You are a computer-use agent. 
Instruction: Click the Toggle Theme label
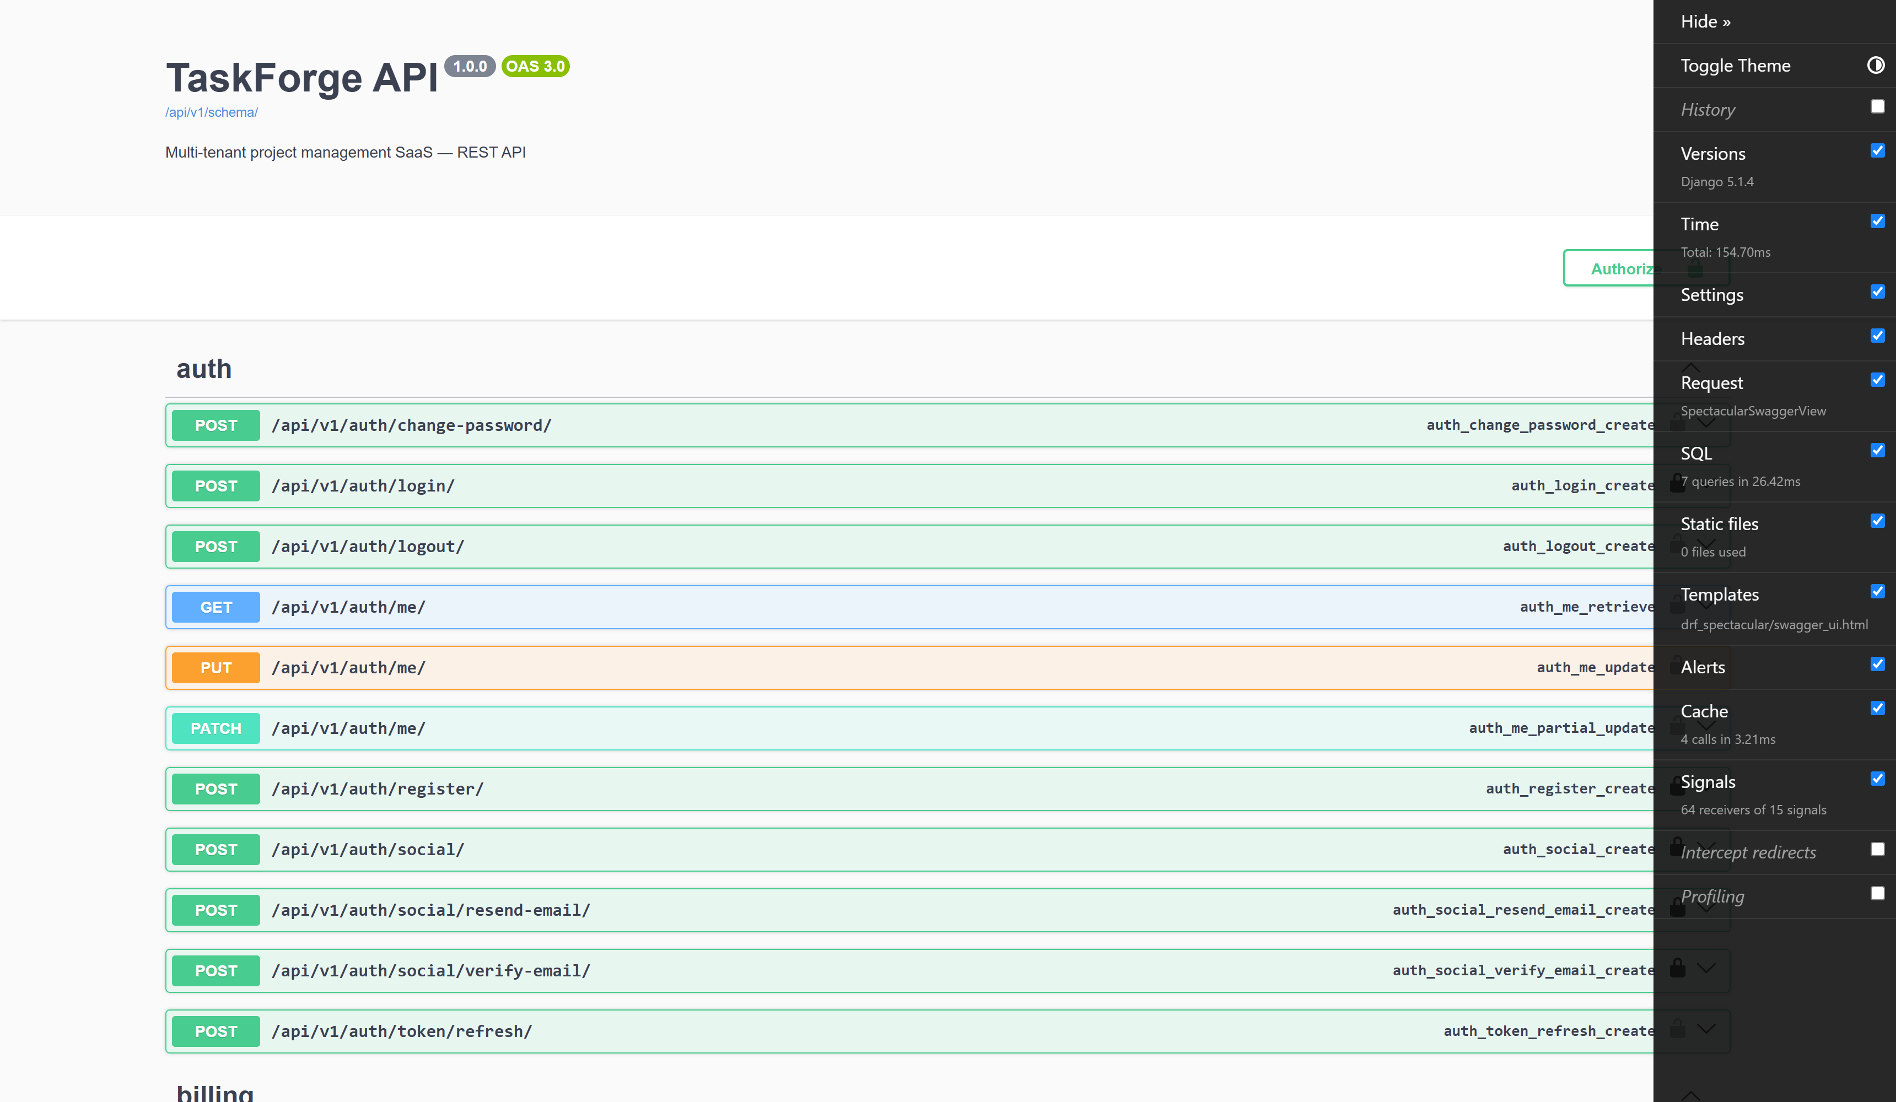(1735, 66)
